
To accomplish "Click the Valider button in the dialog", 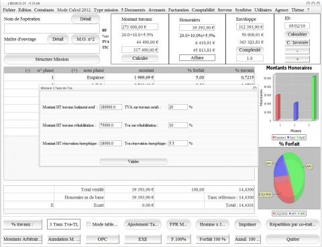I will pyautogui.click(x=133, y=161).
